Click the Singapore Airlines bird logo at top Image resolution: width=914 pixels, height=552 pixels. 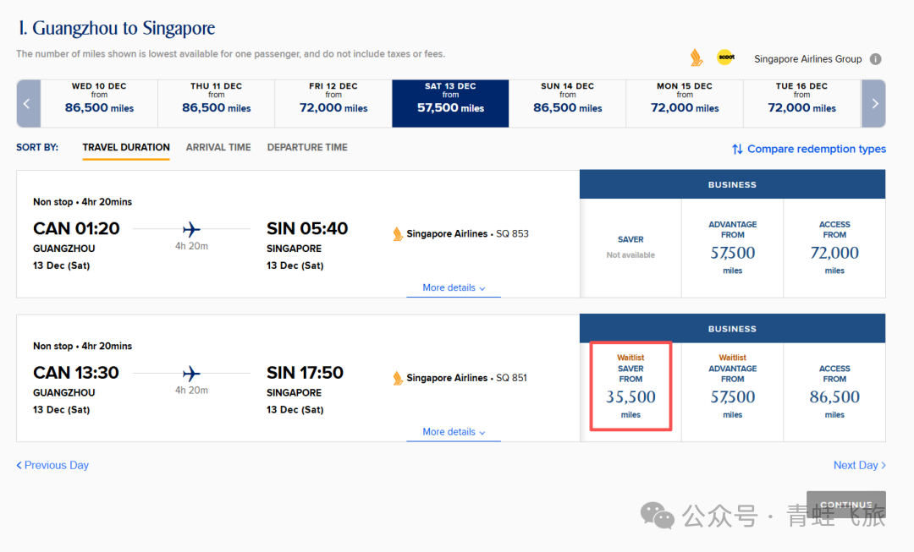pos(697,57)
